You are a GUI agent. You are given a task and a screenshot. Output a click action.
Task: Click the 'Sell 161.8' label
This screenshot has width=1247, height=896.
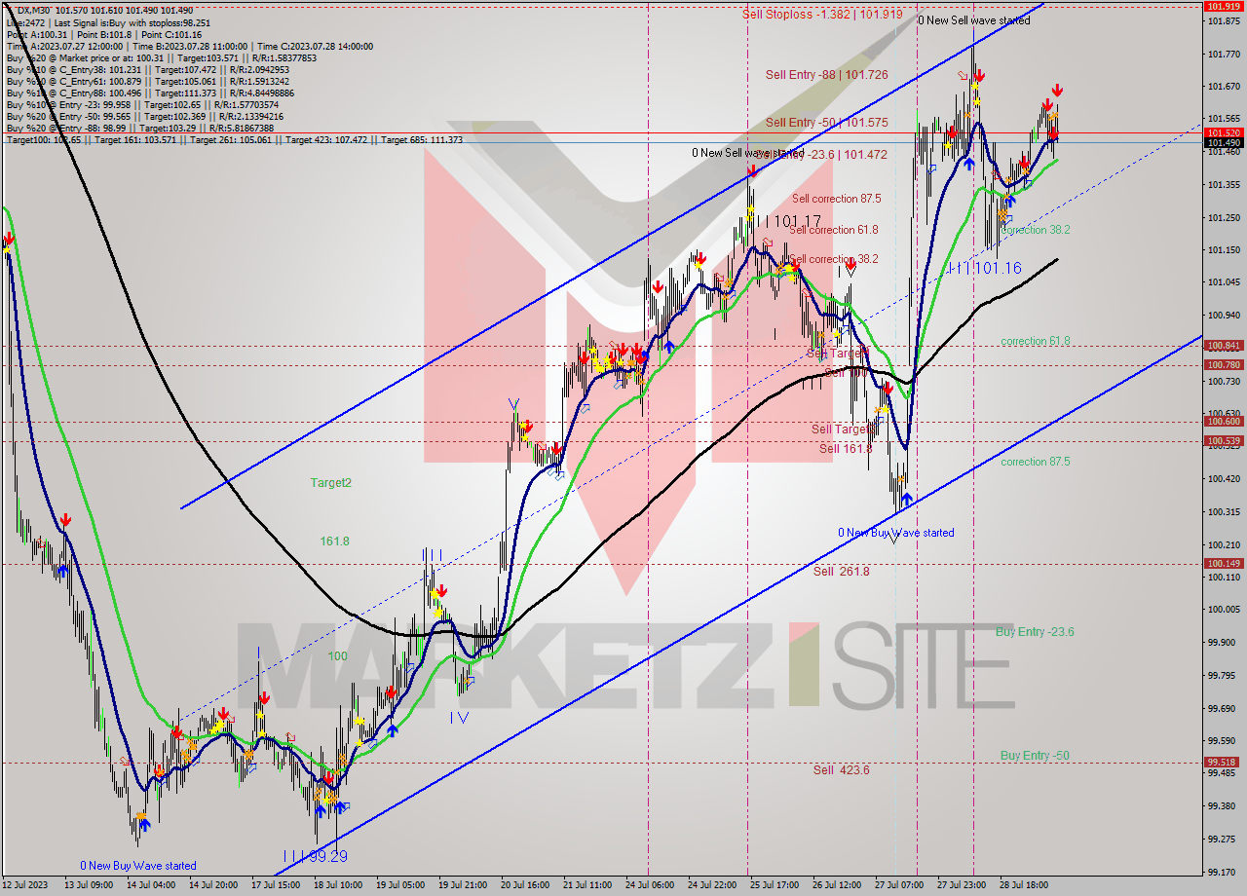(845, 448)
